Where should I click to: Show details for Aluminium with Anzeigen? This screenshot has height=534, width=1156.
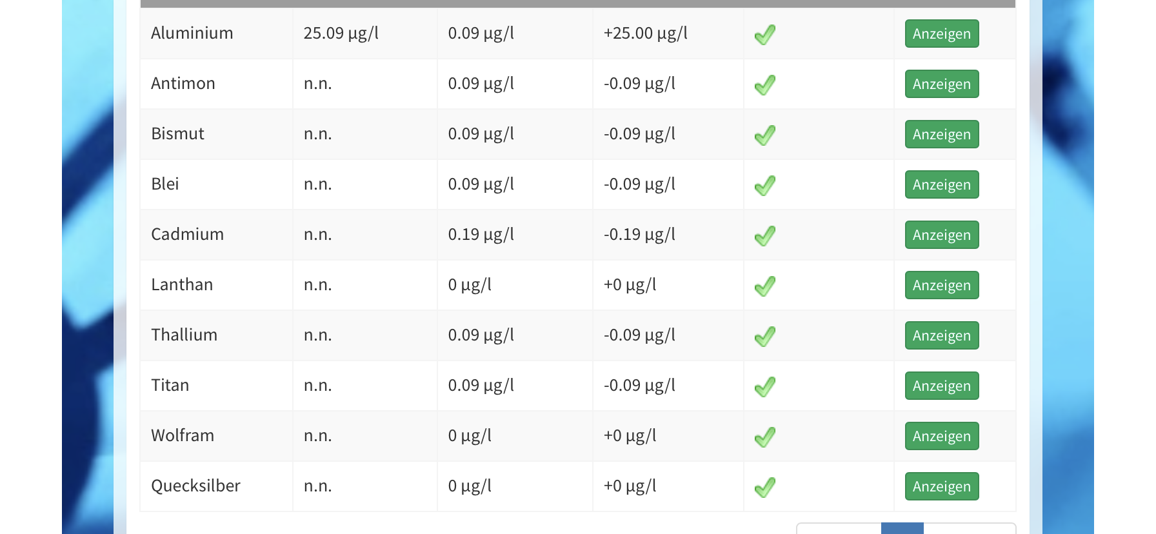click(941, 34)
